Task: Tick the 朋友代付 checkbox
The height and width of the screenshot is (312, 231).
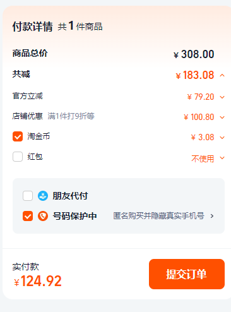Action: click(x=28, y=196)
